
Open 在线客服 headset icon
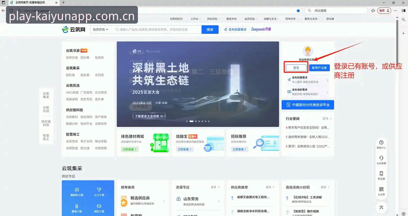click(x=381, y=160)
